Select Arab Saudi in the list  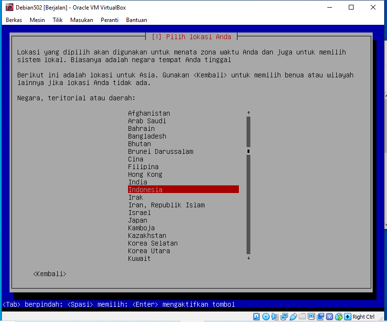pos(183,121)
